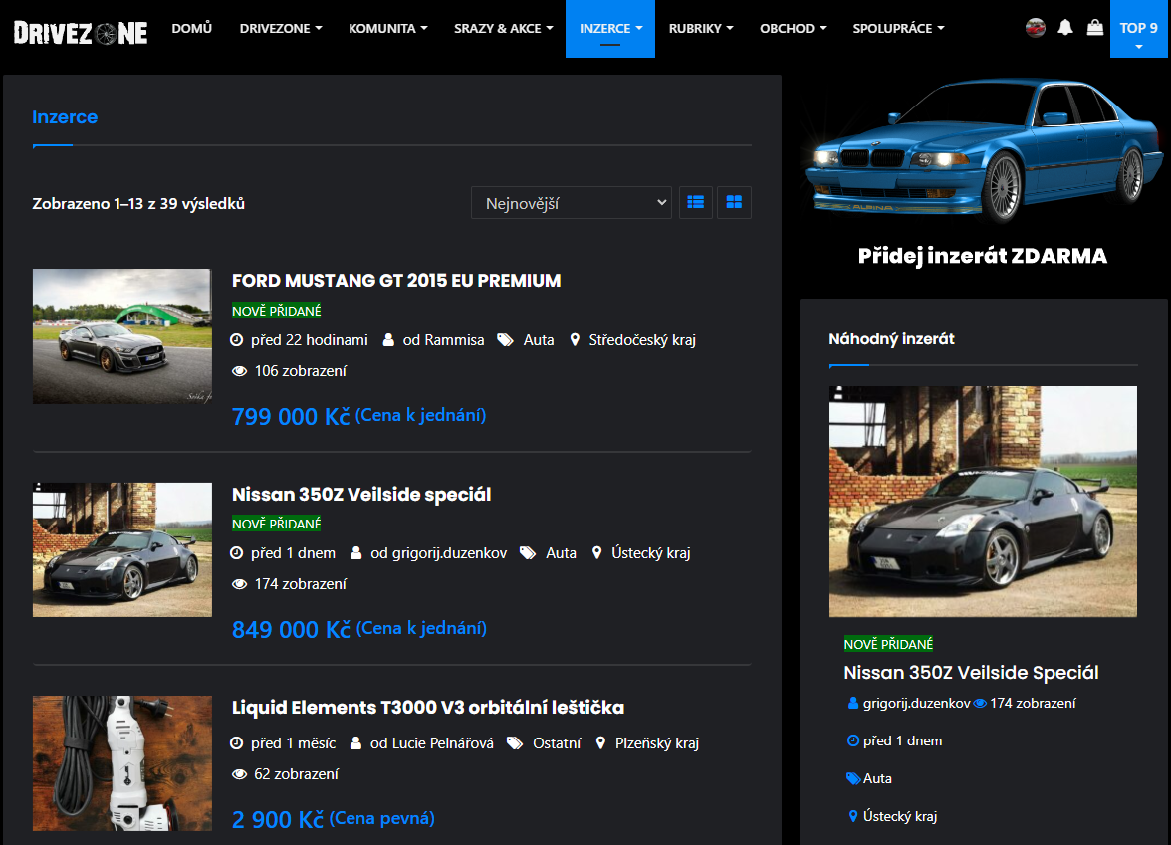This screenshot has width=1171, height=845.
Task: Click clock icon on Ford Mustang listing
Action: point(237,340)
